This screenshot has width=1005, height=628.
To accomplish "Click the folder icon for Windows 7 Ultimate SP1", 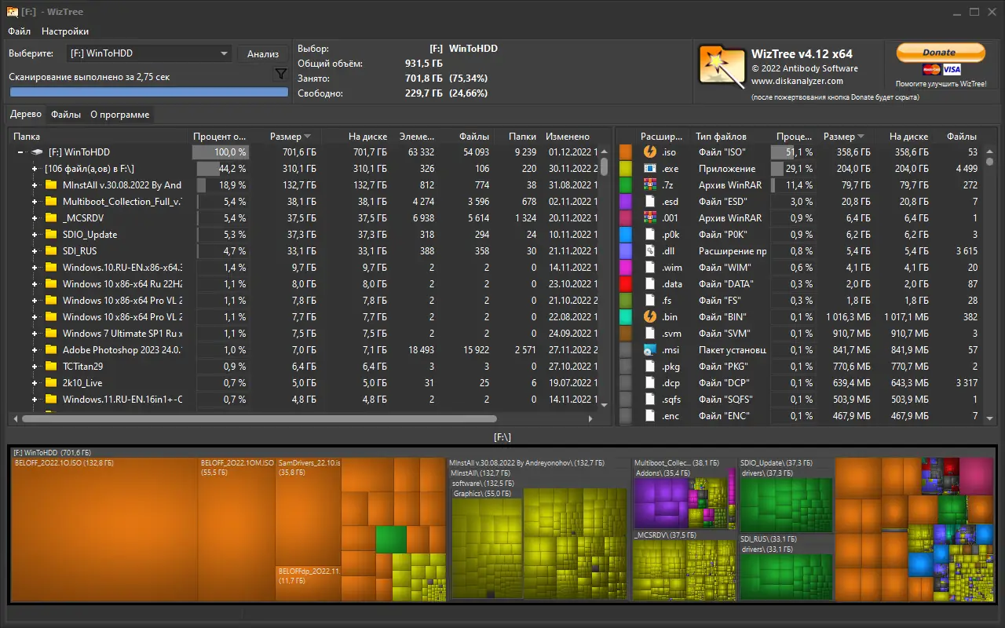I will pos(52,334).
